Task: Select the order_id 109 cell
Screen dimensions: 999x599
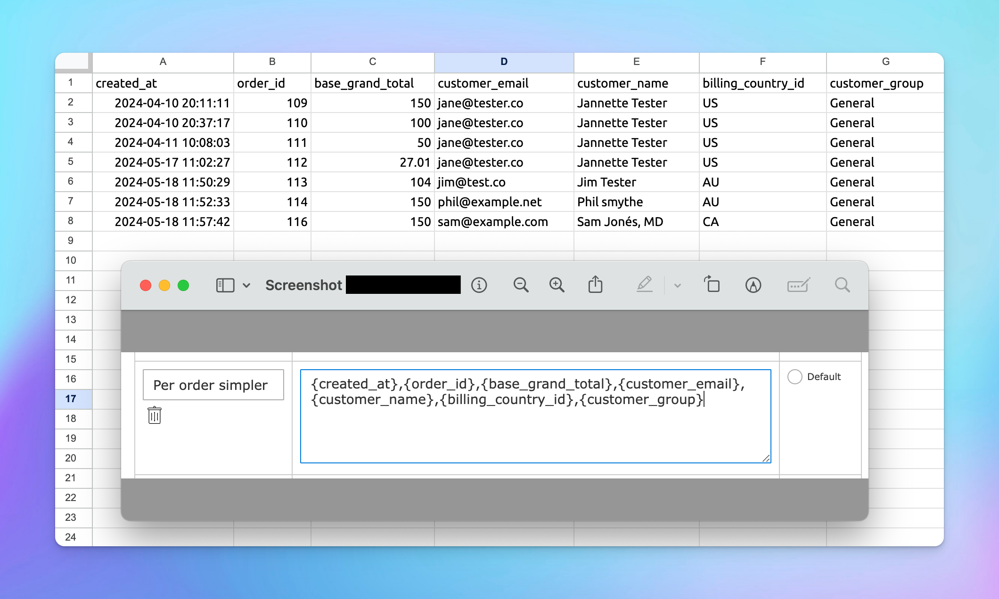Action: click(x=272, y=103)
